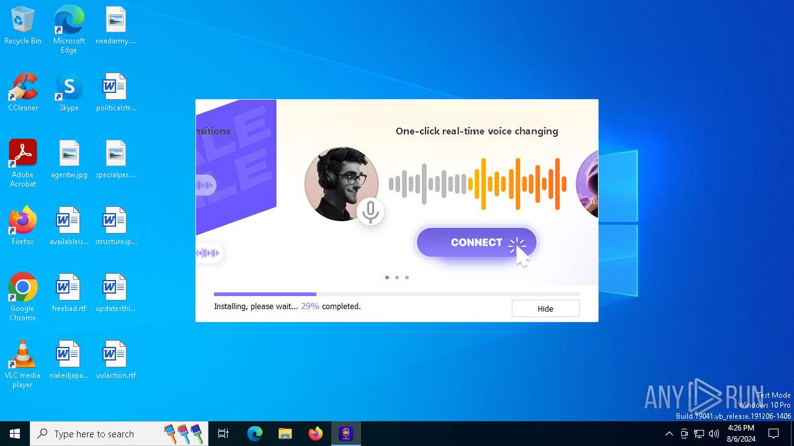Open the politicalstr document icon
This screenshot has width=794, height=446.
point(115,93)
